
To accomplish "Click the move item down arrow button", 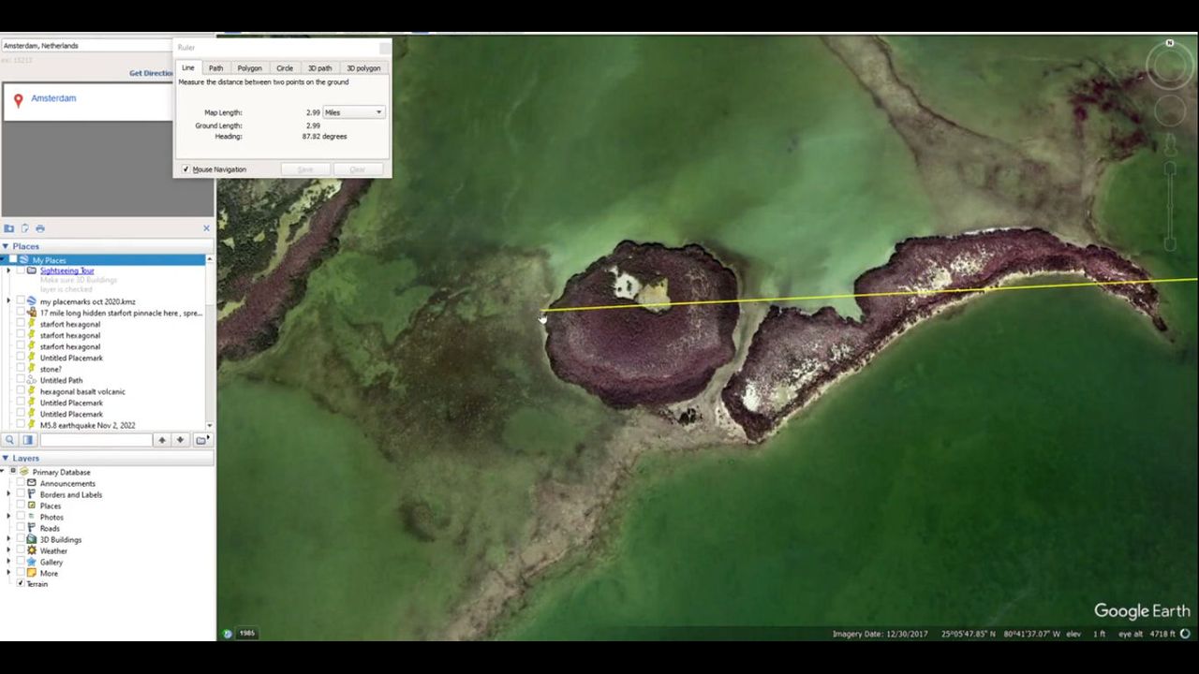I will (x=180, y=440).
